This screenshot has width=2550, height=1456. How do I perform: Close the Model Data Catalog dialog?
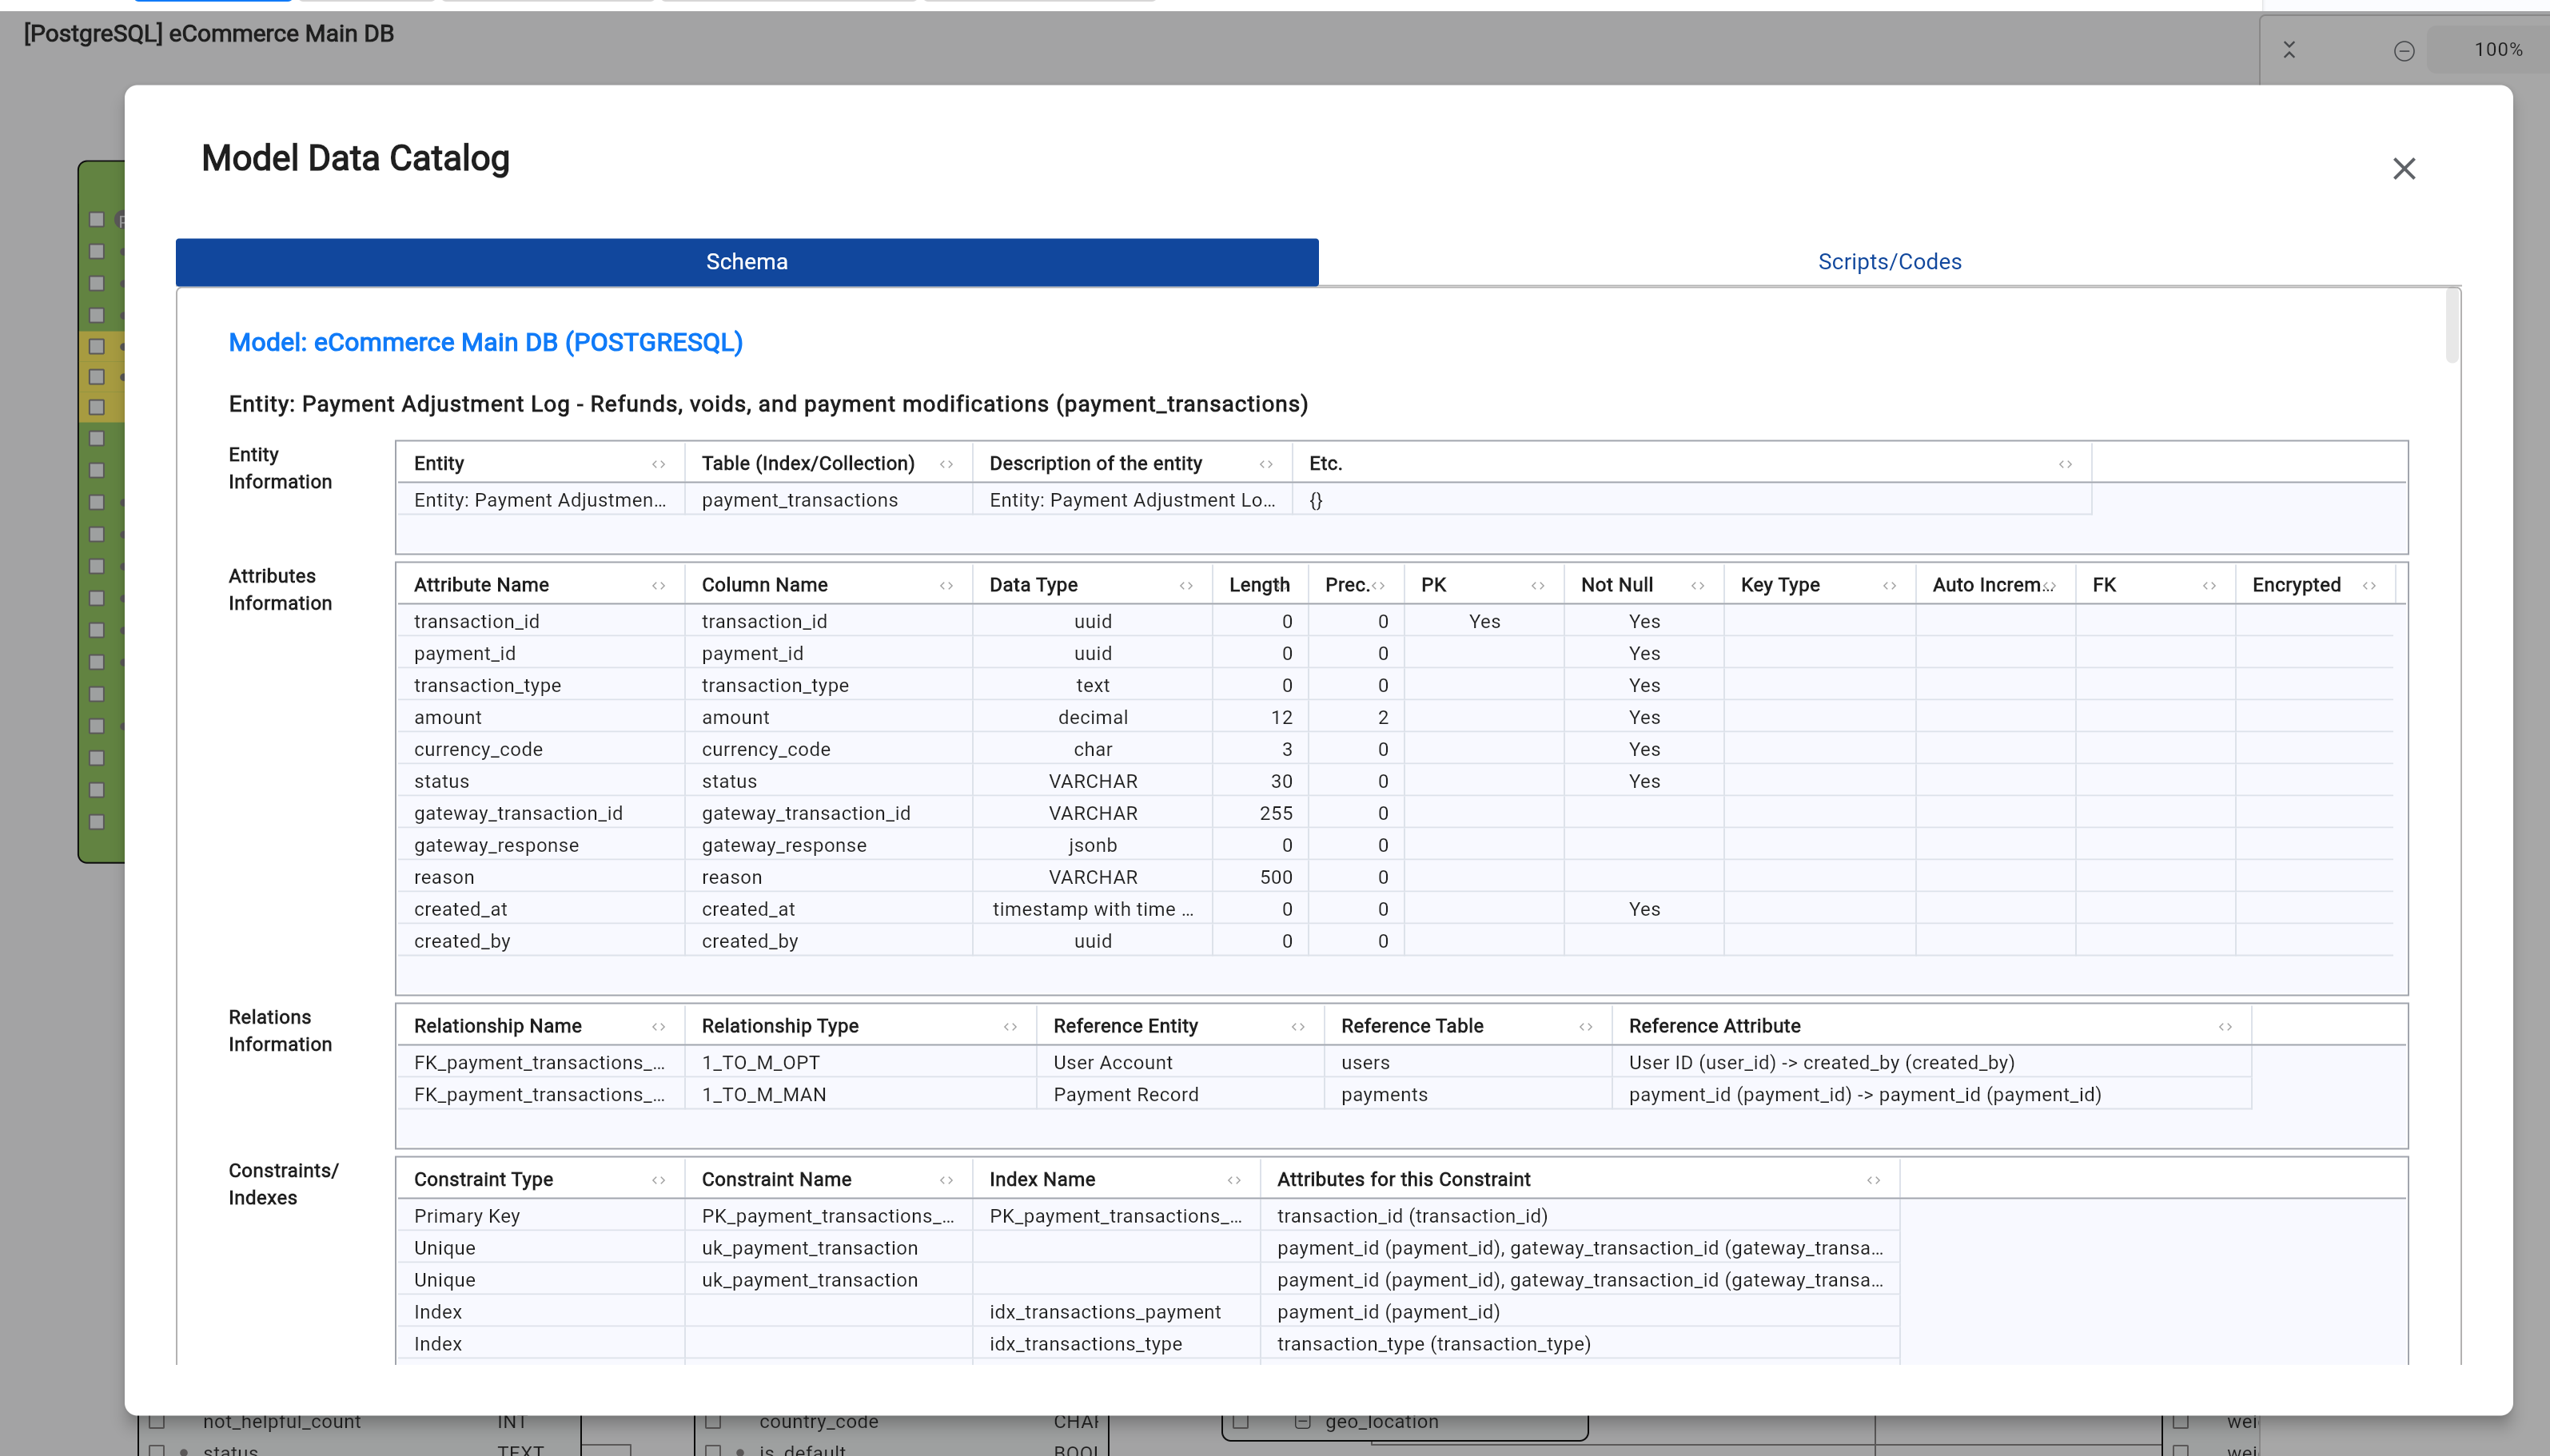(2403, 168)
